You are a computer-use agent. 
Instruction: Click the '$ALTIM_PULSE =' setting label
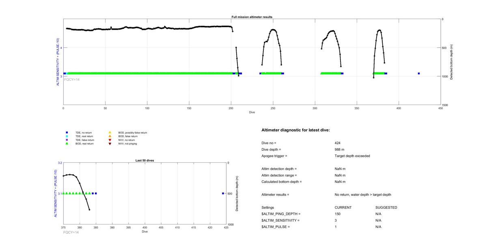tap(276, 227)
